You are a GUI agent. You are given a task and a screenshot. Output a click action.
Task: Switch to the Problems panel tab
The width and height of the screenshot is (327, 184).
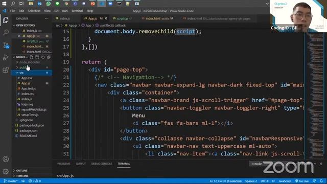(x=63, y=164)
